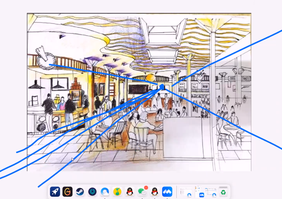Launch QQ Music yellow note icon
282x199 pixels.
[x=117, y=192]
